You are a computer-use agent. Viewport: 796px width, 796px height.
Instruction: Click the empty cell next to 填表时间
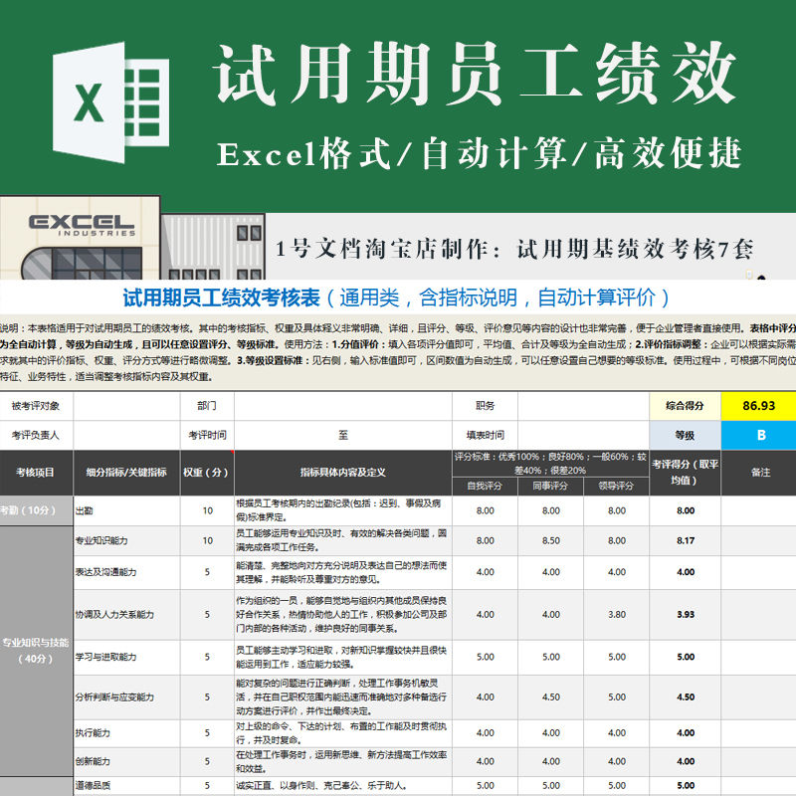point(583,435)
